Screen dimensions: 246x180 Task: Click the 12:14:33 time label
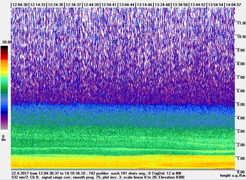tap(38, 5)
